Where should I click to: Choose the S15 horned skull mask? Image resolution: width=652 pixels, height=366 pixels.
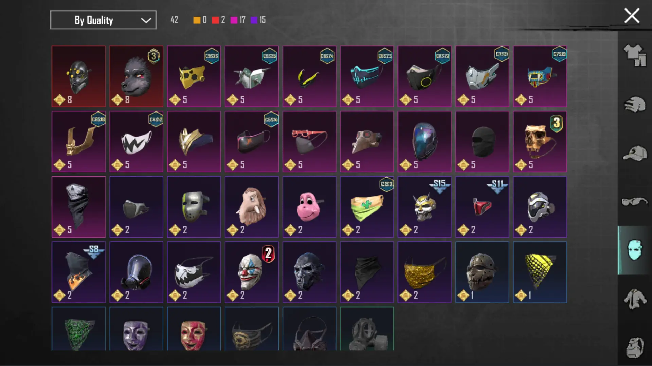[424, 207]
